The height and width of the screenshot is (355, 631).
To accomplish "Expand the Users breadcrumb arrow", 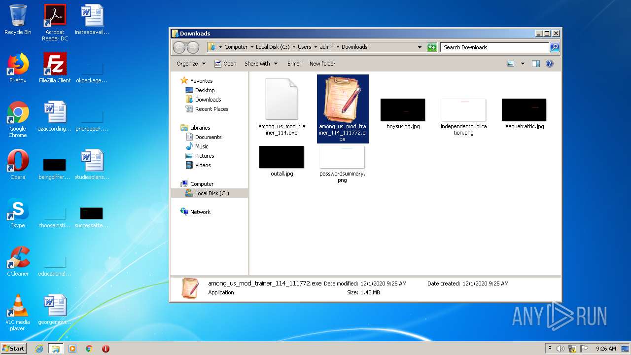I will click(315, 47).
